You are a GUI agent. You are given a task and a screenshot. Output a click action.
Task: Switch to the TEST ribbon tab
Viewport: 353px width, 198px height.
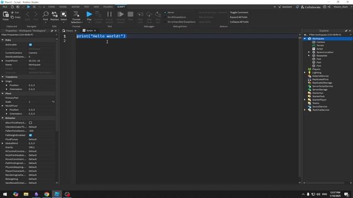[x=87, y=7]
